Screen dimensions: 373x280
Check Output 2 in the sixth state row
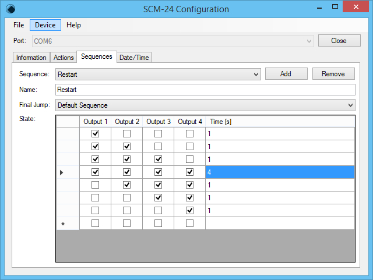coord(126,198)
